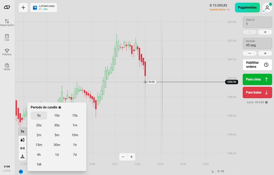This screenshot has width=274, height=175.
Task: Select 10m candle period
Action: click(75, 135)
